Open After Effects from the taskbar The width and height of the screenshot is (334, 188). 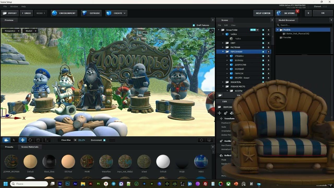tap(60, 184)
